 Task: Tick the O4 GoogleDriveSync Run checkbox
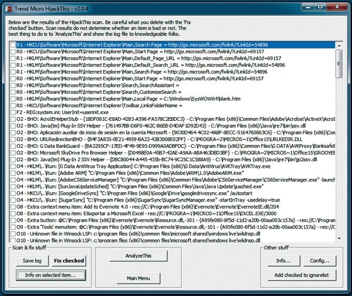(x=13, y=193)
